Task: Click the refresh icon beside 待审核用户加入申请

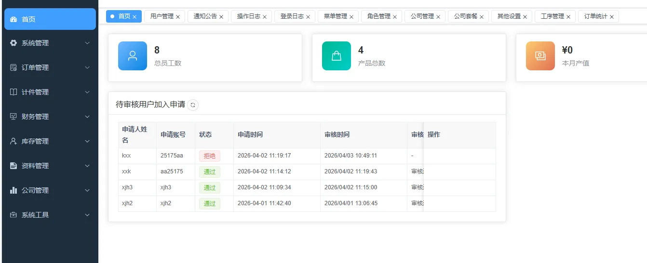Action: [x=193, y=105]
